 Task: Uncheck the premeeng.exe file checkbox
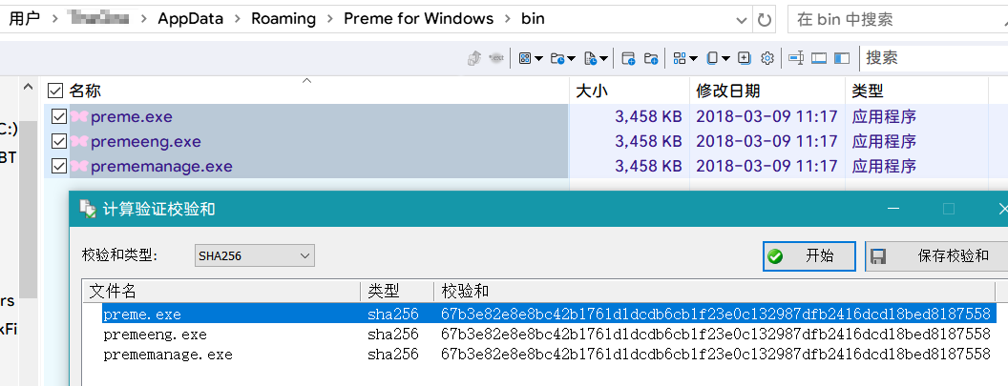coord(59,141)
